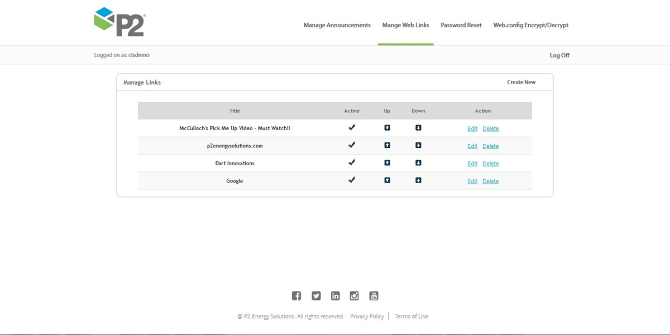Toggle Active status for "Dart Innovations"
The height and width of the screenshot is (335, 670).
[x=352, y=163]
